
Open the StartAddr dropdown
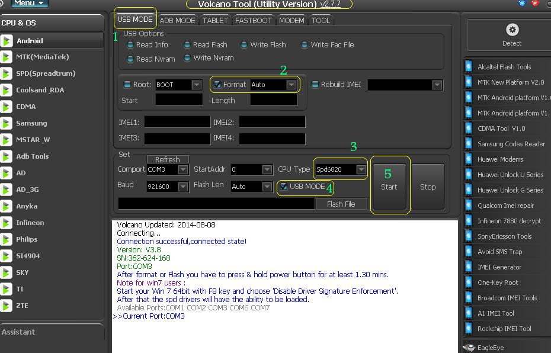tap(267, 169)
